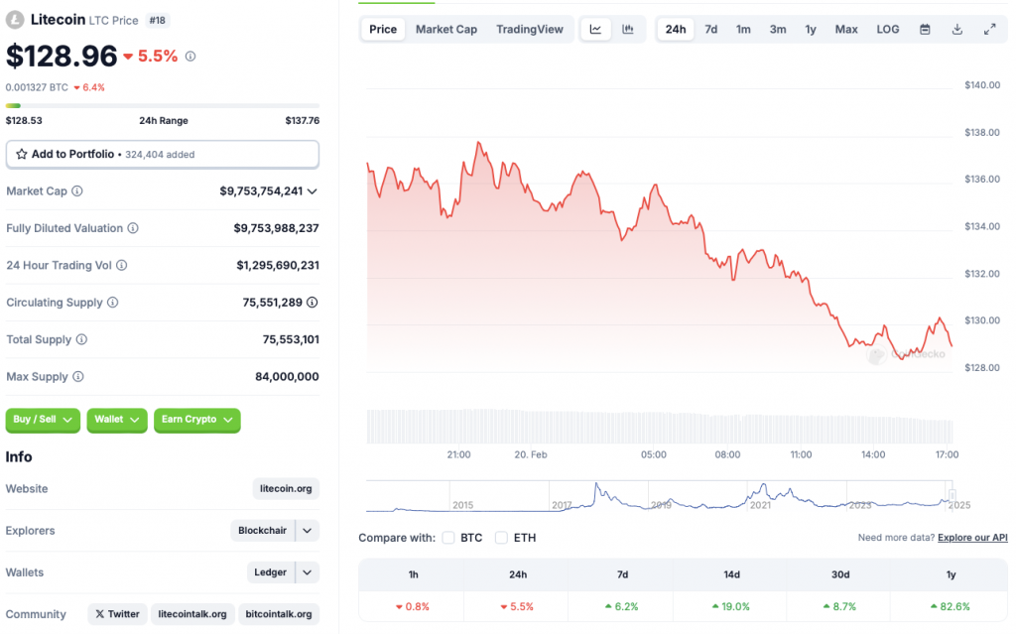Open the bitcointalk.org community link
The height and width of the screenshot is (634, 1016).
point(279,614)
